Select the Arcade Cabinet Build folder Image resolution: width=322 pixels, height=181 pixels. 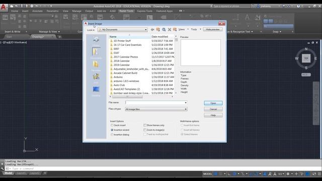pos(125,73)
